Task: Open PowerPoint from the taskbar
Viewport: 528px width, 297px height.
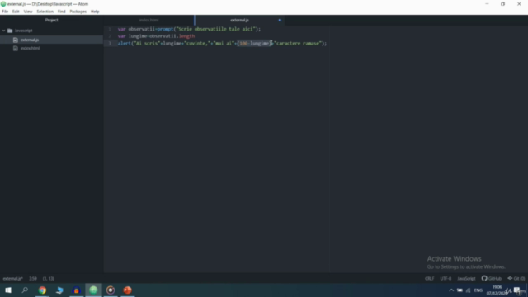Action: tap(127, 290)
